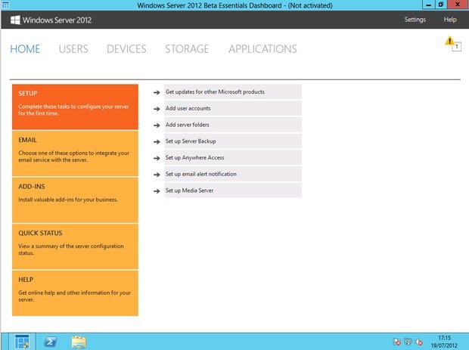Open File Explorer from the taskbar
469x350 pixels.
[79, 342]
